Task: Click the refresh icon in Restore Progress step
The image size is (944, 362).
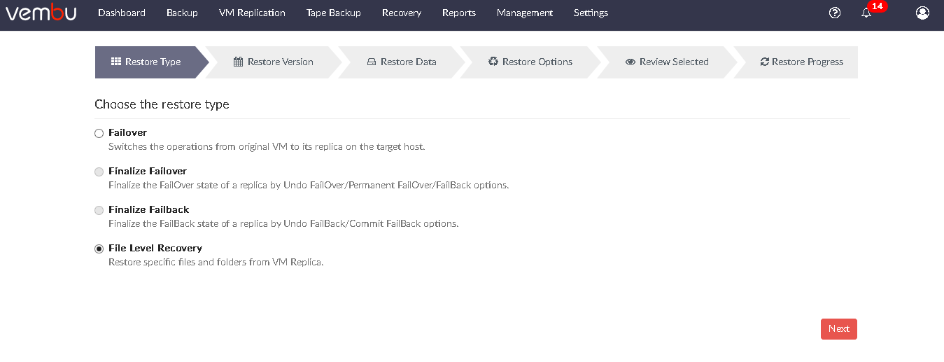Action: pos(764,62)
